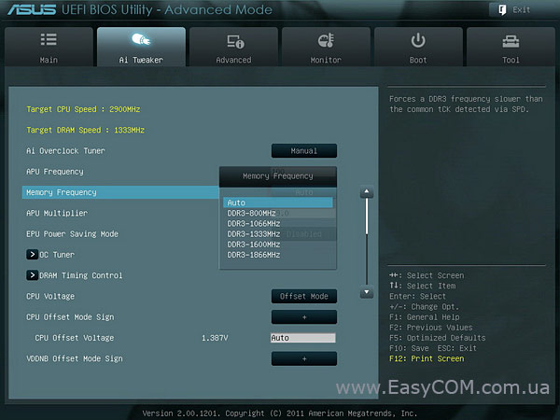The image size is (560, 420).
Task: Click the Advanced tab monitor info icon
Action: (x=235, y=41)
